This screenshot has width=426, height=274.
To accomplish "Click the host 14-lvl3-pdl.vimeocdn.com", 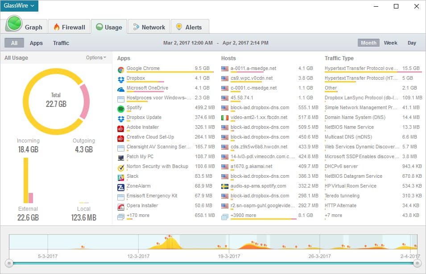I will (x=262, y=156).
